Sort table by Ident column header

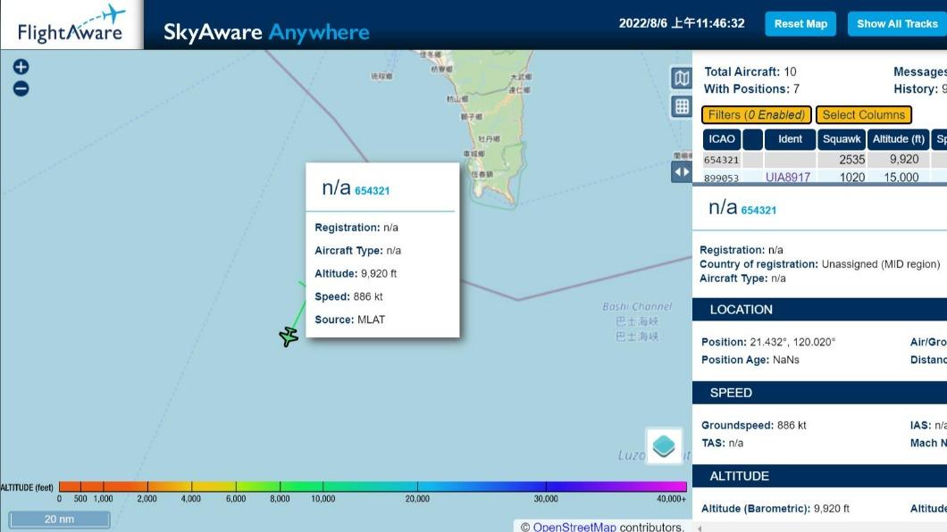pyautogui.click(x=790, y=139)
